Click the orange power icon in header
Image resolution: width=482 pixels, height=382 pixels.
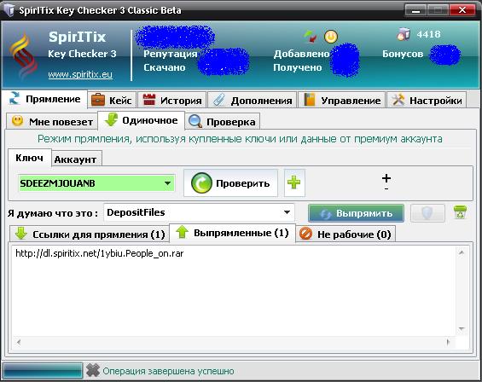point(331,37)
